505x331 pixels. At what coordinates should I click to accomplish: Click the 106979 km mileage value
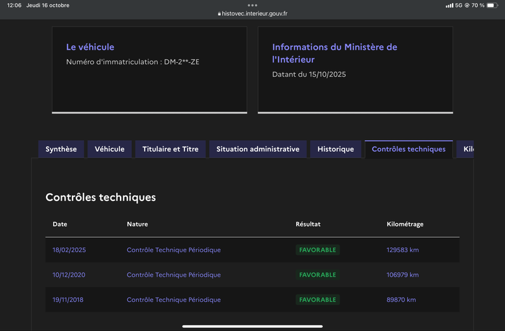403,275
